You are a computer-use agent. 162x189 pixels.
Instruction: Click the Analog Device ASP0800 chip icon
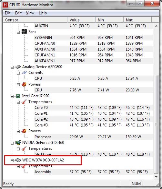pos(18,67)
